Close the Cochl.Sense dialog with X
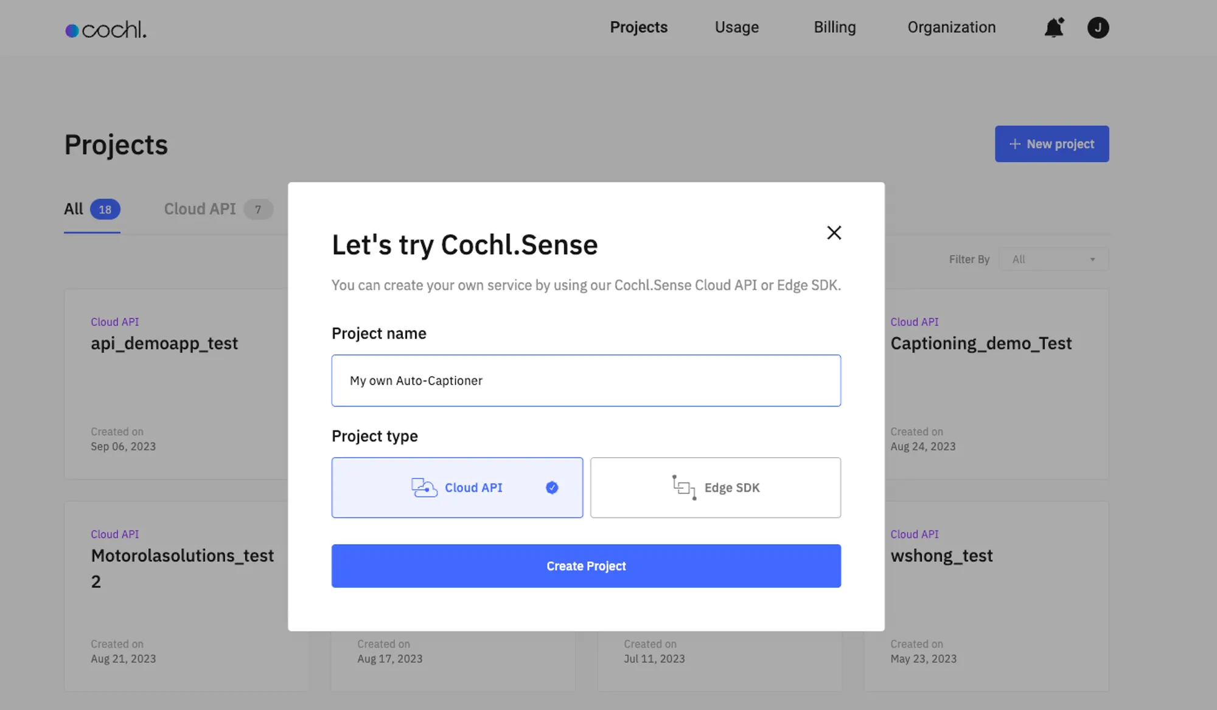 834,233
